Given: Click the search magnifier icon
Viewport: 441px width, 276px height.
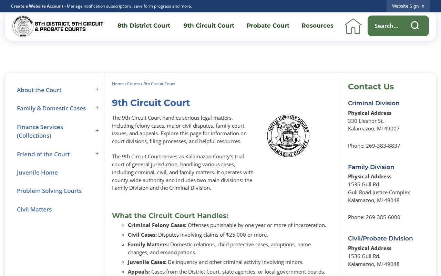Looking at the screenshot, I should 415,26.
